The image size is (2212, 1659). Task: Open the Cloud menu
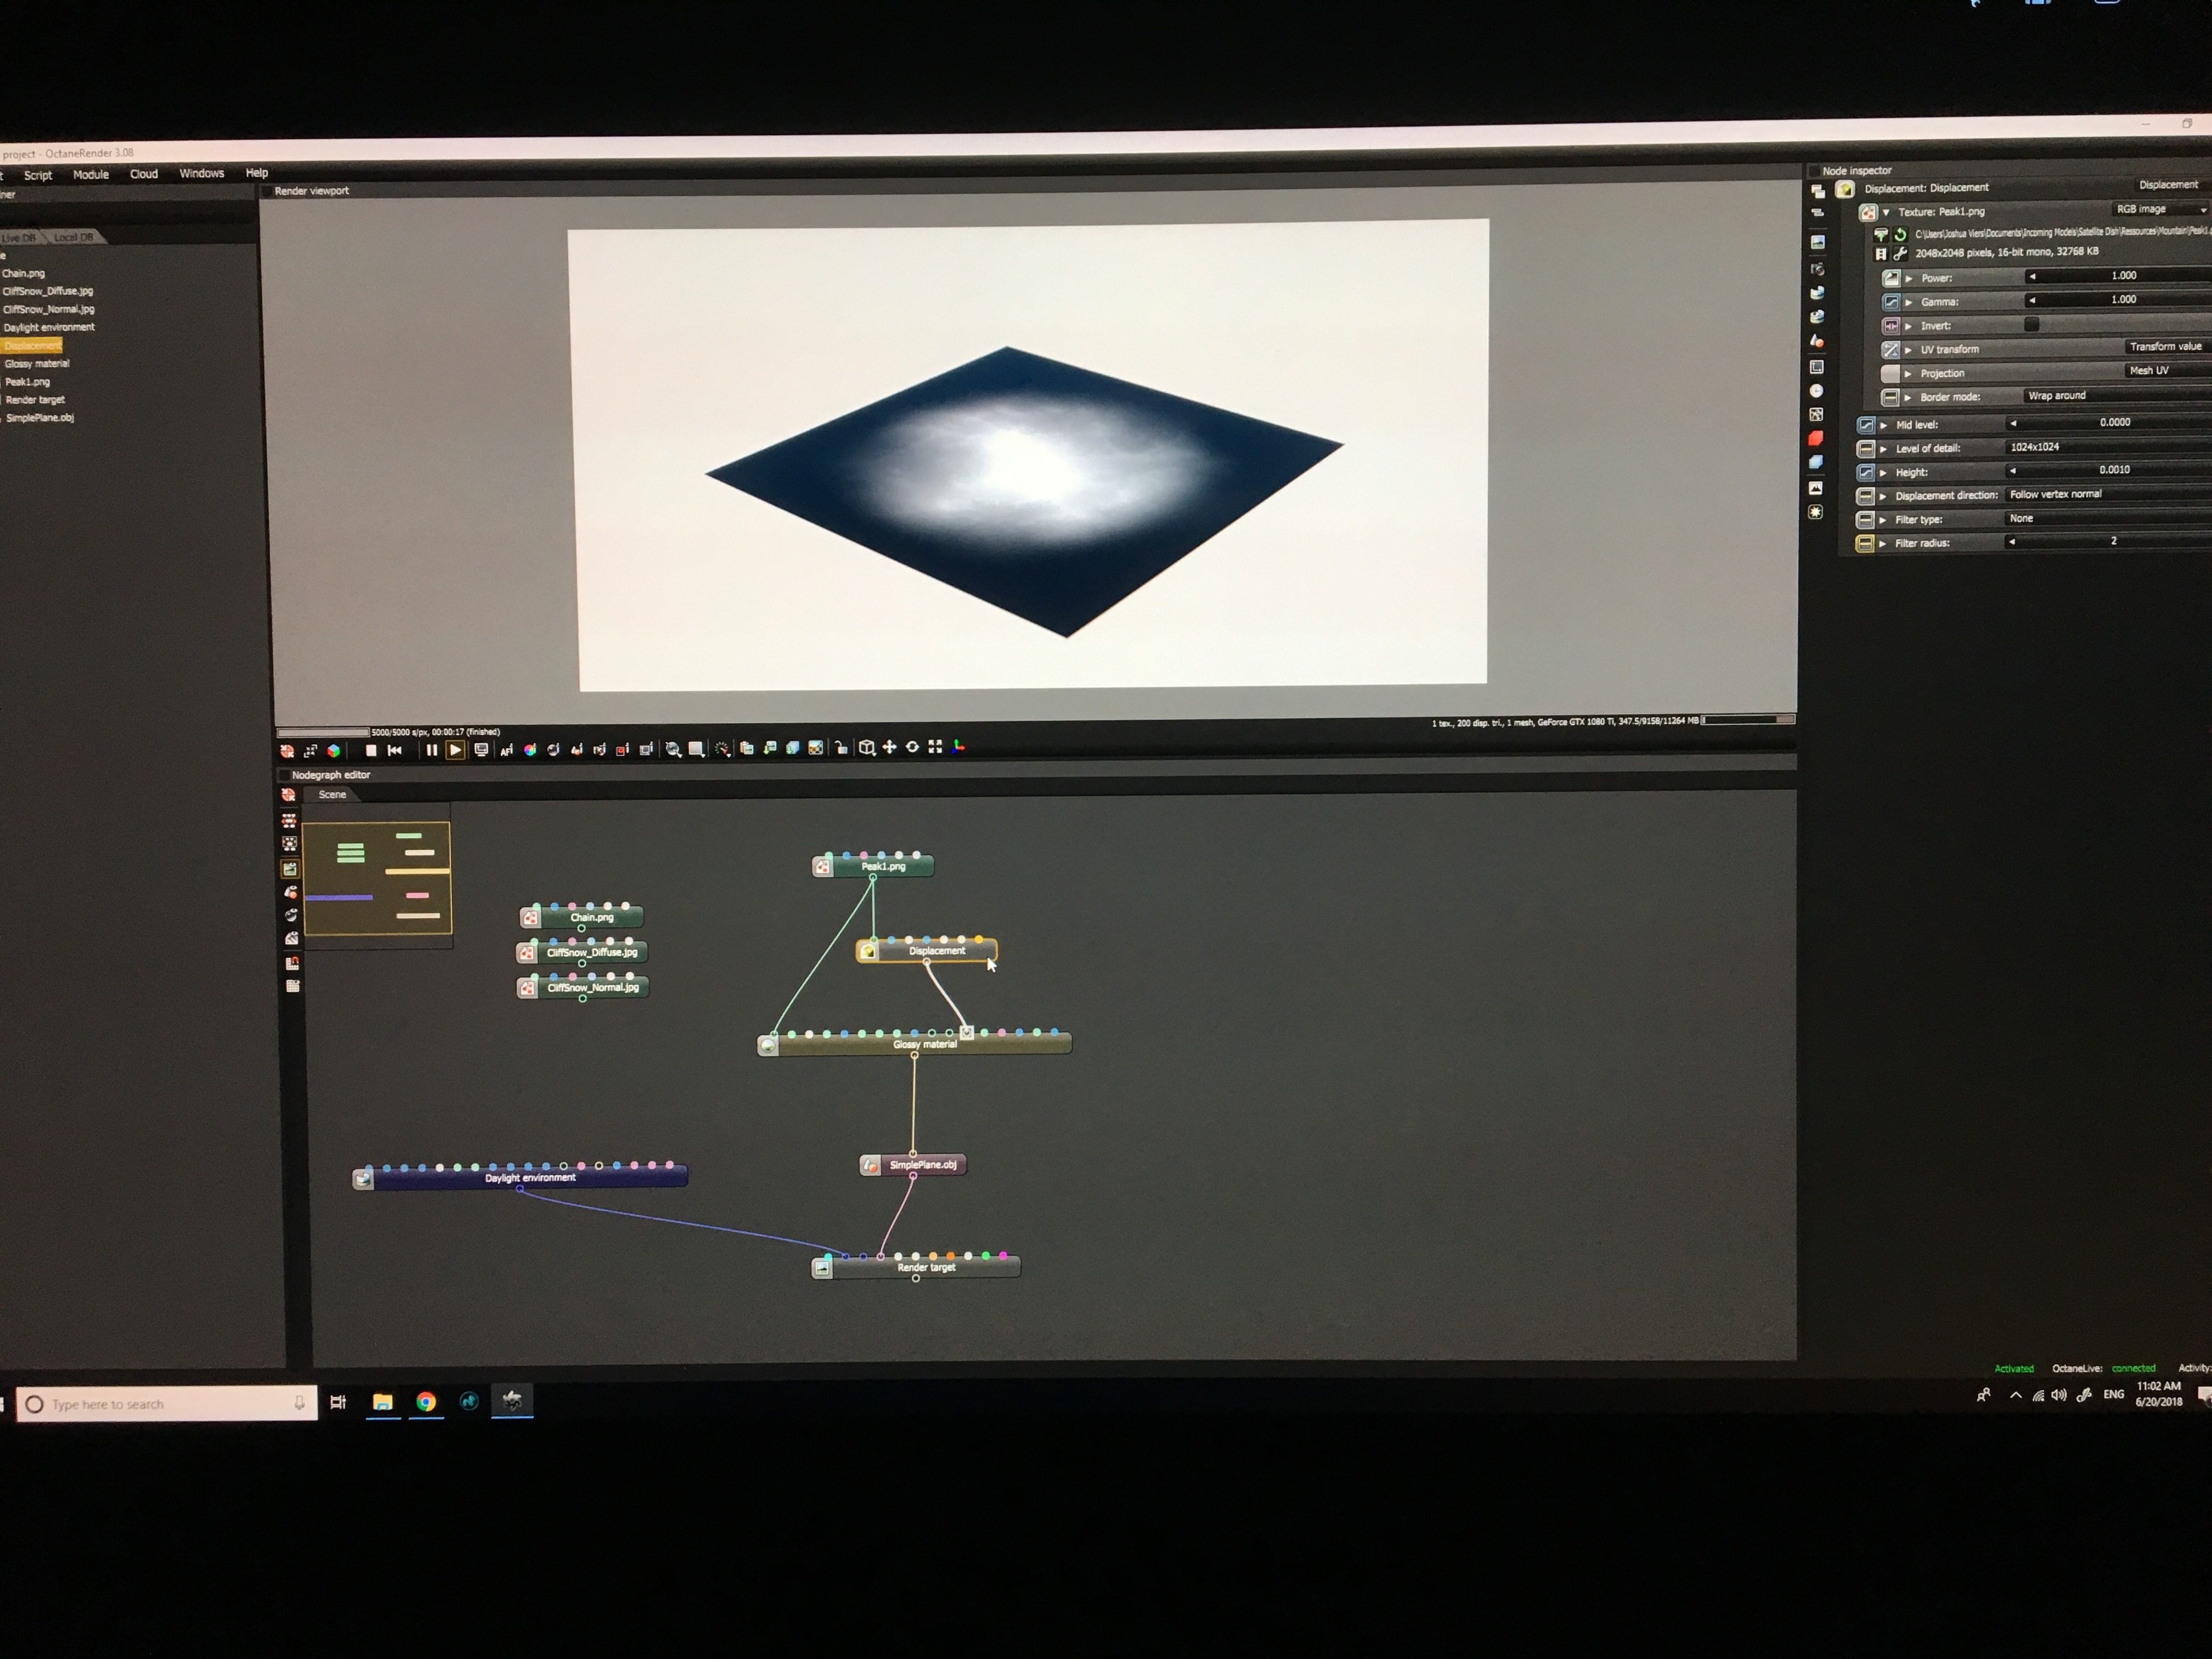[144, 174]
